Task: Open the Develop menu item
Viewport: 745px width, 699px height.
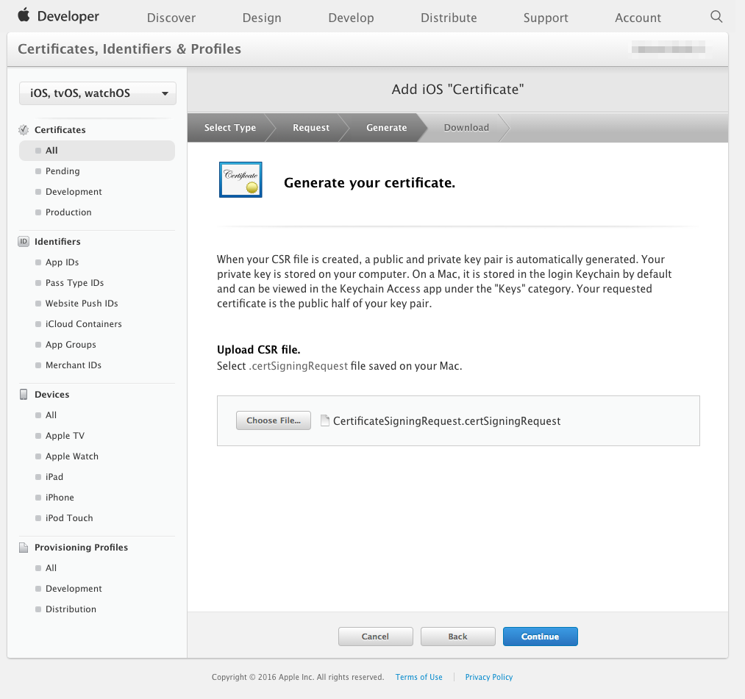Action: coord(351,17)
